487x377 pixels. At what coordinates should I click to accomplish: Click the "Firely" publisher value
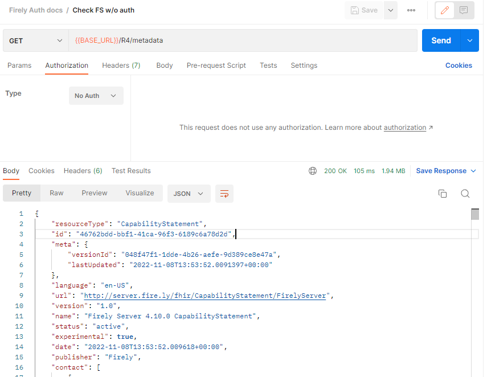[x=121, y=357]
